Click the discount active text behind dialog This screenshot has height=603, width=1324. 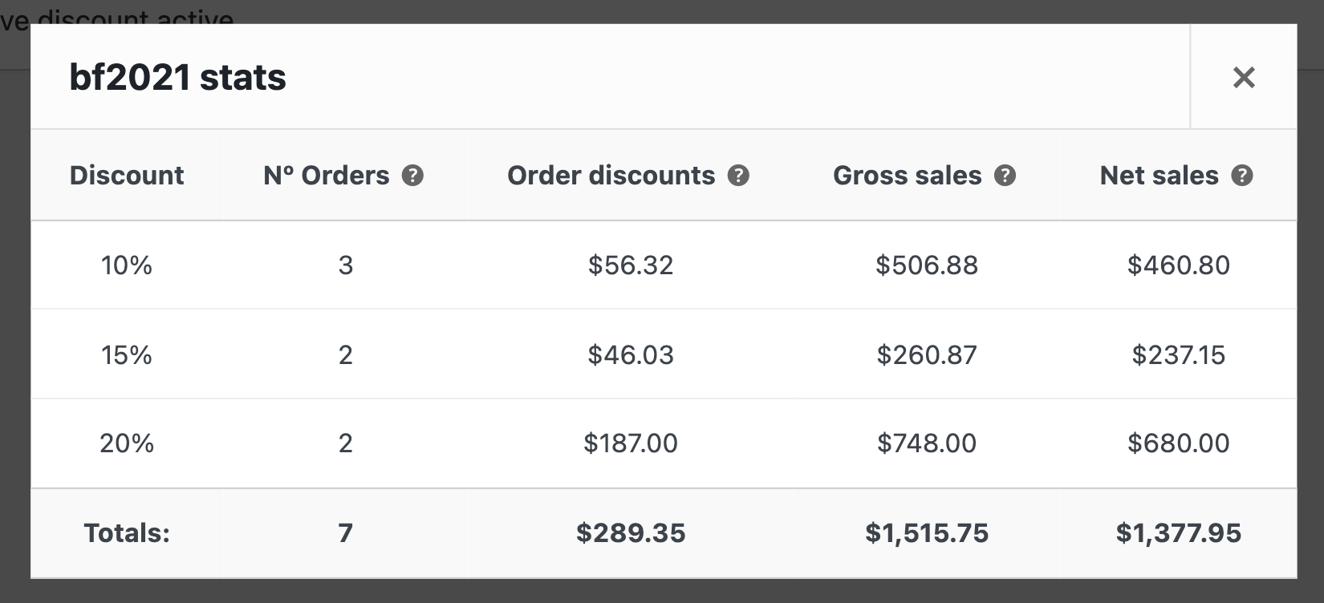tap(116, 12)
